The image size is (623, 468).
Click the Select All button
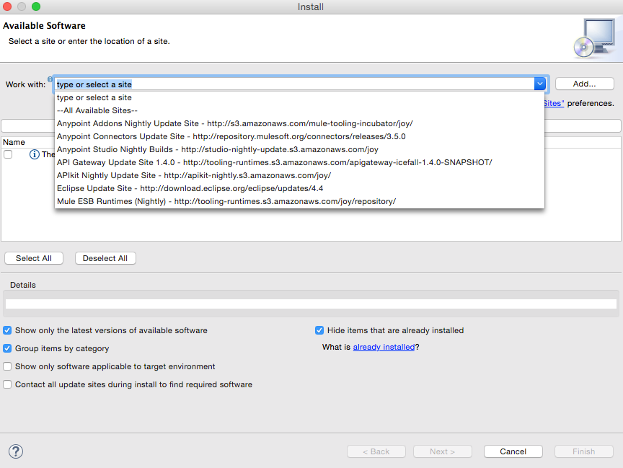[x=34, y=258]
